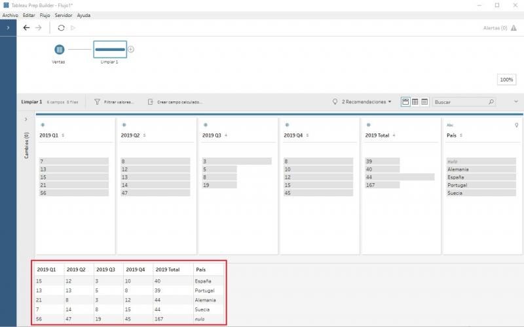
Task: Switch to data grid view
Action: click(415, 102)
